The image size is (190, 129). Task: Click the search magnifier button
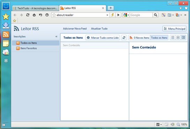coord(155,15)
